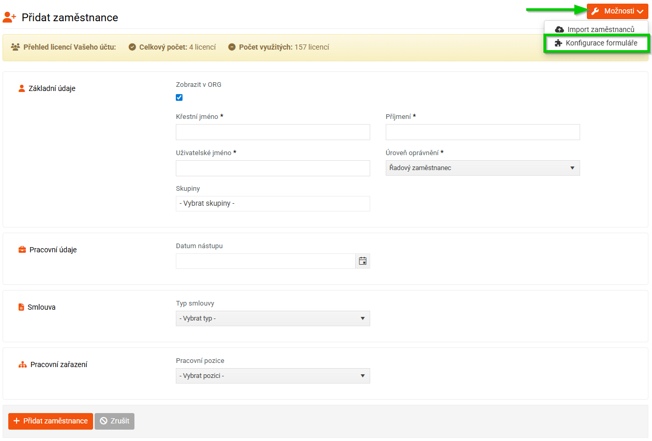Viewport: 652px width, 441px height.
Task: Select Import zaměstnanců from menu
Action: point(600,29)
